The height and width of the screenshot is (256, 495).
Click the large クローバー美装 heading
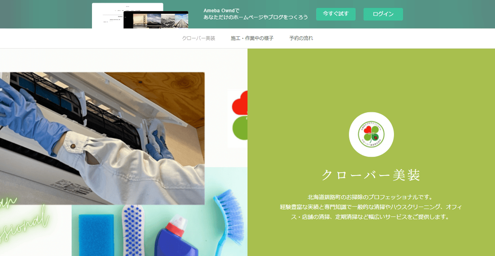coord(371,175)
